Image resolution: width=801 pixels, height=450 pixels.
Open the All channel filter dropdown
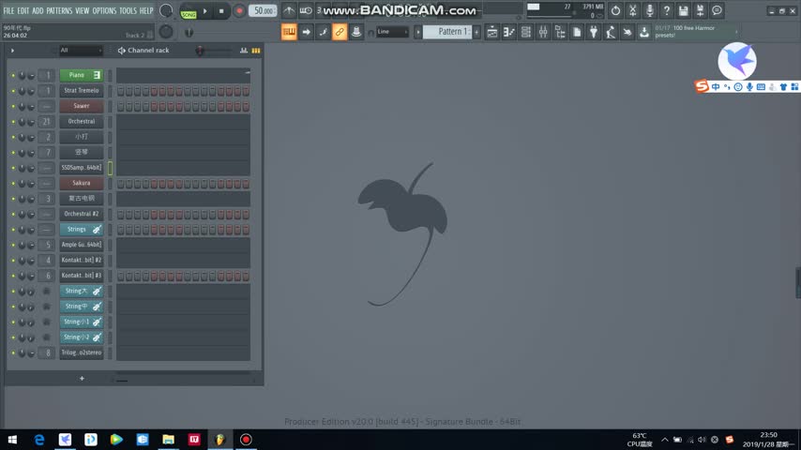click(x=81, y=50)
